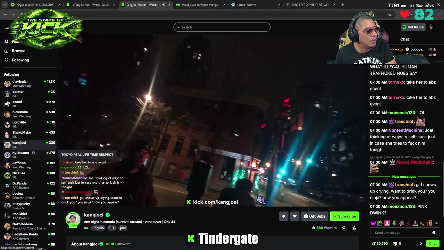Open nickwhite channel in sidebar
This screenshot has height=250, width=444.
pyautogui.click(x=29, y=114)
